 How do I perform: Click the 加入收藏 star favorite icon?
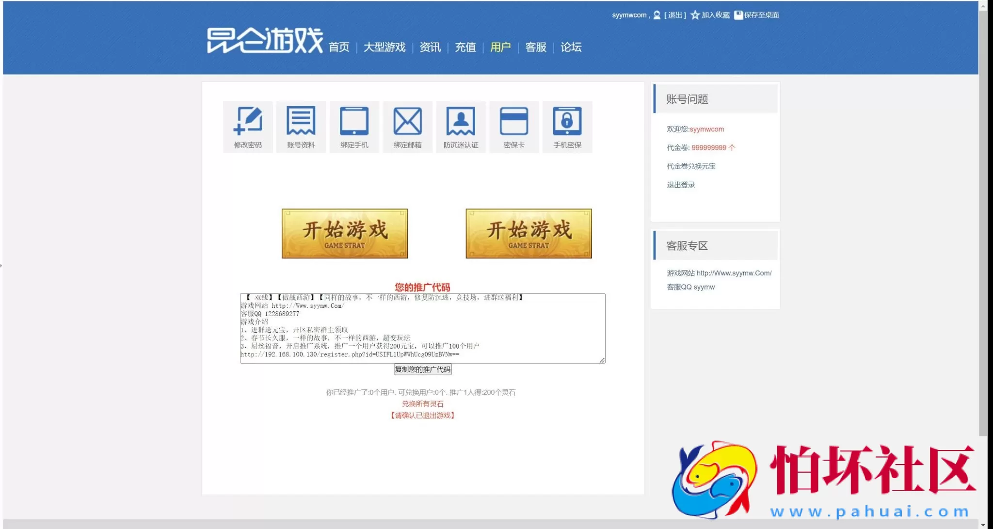(695, 15)
